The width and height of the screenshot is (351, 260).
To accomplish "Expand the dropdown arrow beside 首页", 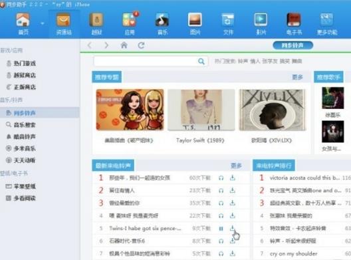I will 43,23.
